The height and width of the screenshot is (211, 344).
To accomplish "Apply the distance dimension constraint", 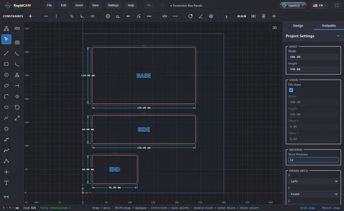I will [x=149, y=16].
